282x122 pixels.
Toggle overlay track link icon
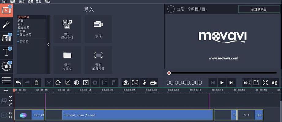click(x=10, y=104)
